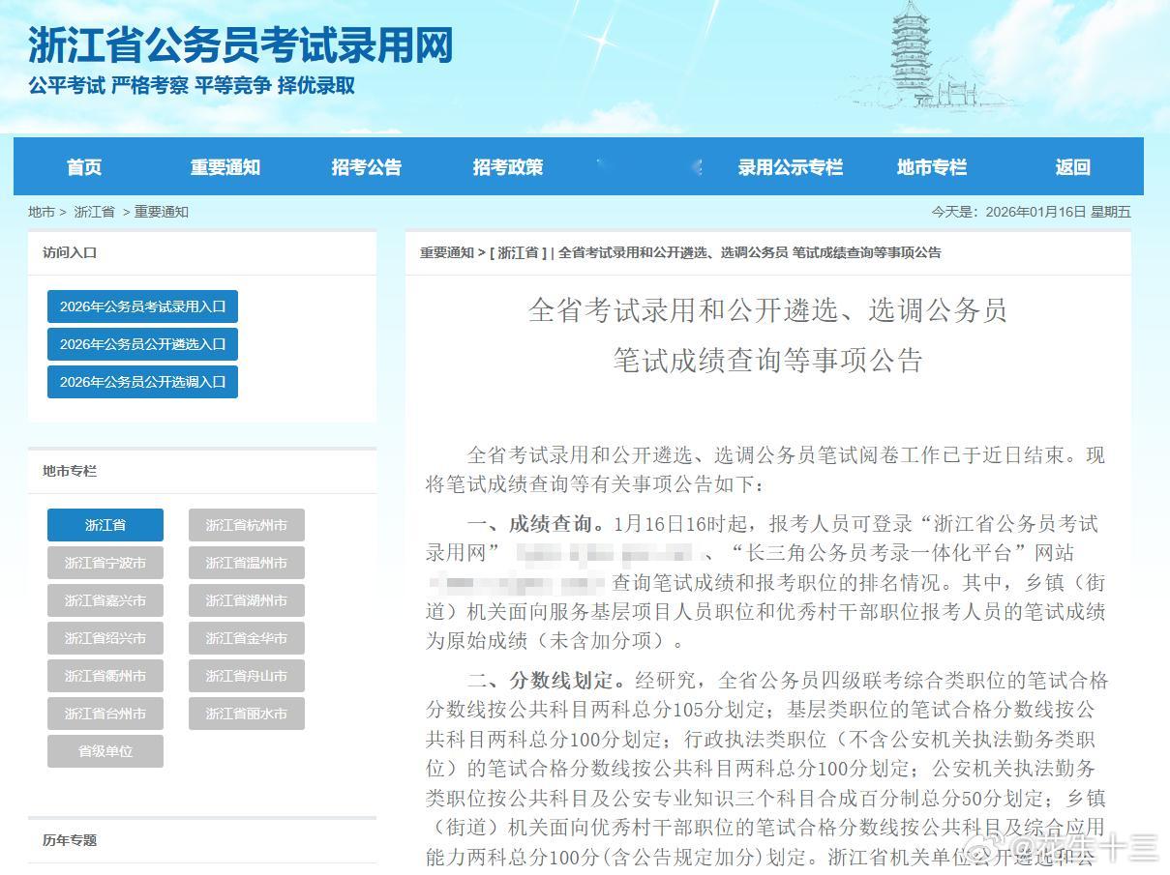
Task: Open the 浙江省宁波市 city page
Action: [105, 563]
